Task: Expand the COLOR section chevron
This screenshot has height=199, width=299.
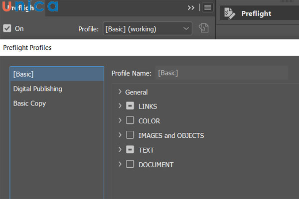Action: tap(120, 120)
